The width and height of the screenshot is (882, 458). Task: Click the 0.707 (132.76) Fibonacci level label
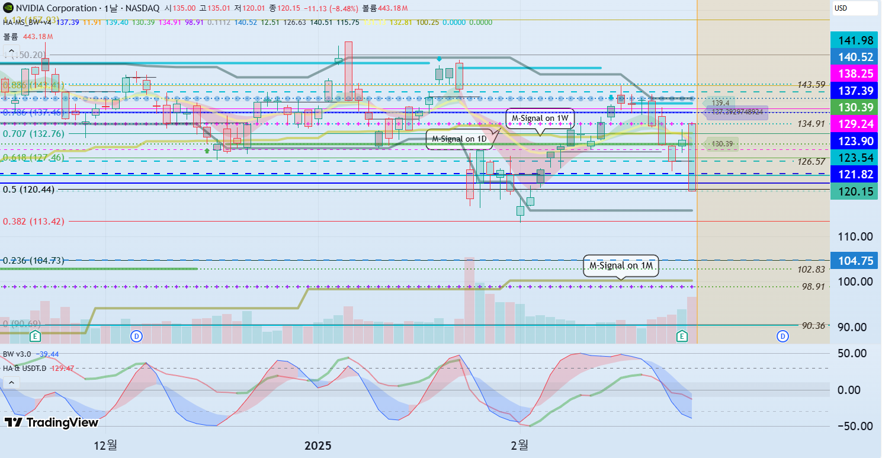tap(33, 134)
